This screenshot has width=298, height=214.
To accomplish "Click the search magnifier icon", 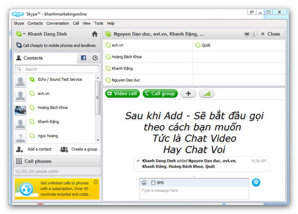I will coord(19,69).
